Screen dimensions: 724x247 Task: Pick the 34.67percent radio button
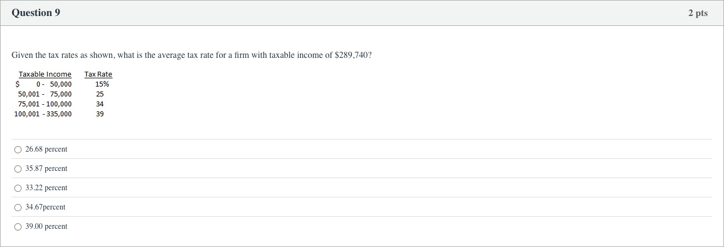18,207
